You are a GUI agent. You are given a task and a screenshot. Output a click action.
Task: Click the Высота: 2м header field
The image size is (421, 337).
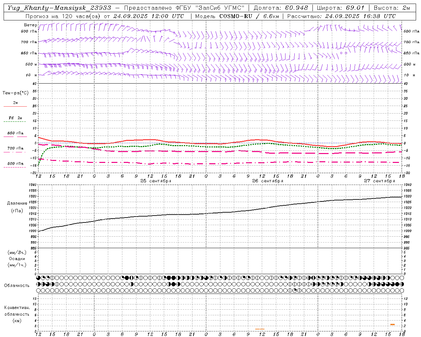click(x=392, y=8)
